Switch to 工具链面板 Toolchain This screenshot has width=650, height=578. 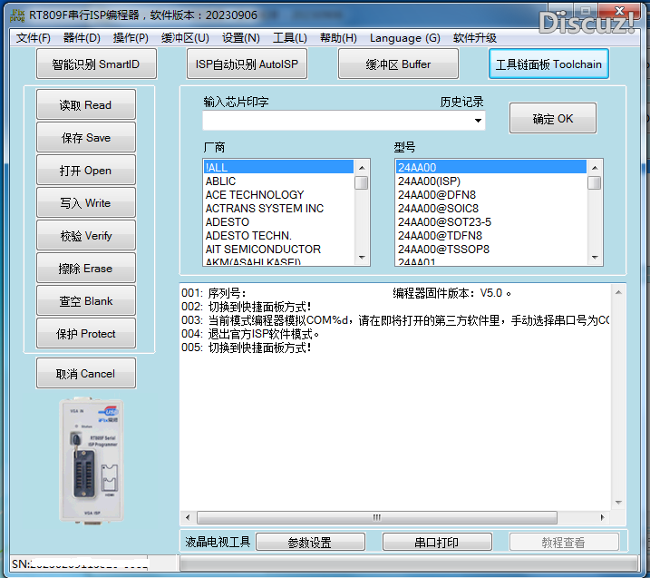tap(548, 64)
